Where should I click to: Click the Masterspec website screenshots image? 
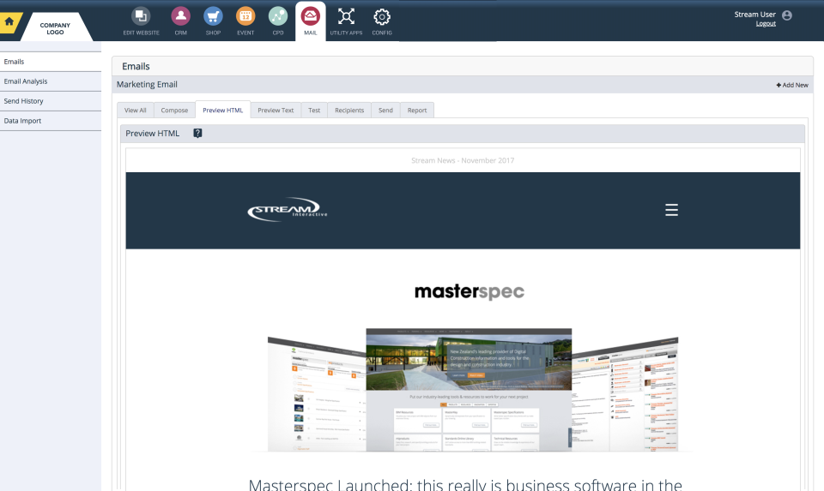click(473, 390)
